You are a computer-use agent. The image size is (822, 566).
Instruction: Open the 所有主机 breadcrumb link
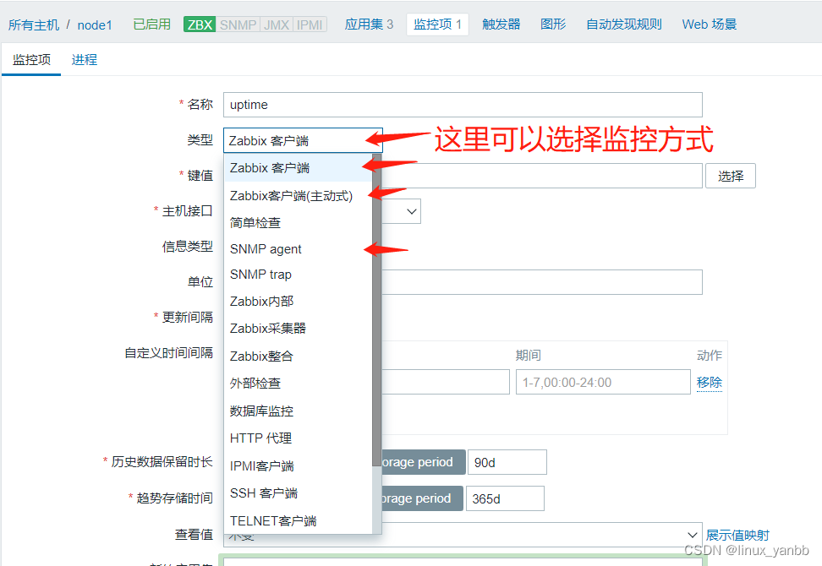pos(34,24)
